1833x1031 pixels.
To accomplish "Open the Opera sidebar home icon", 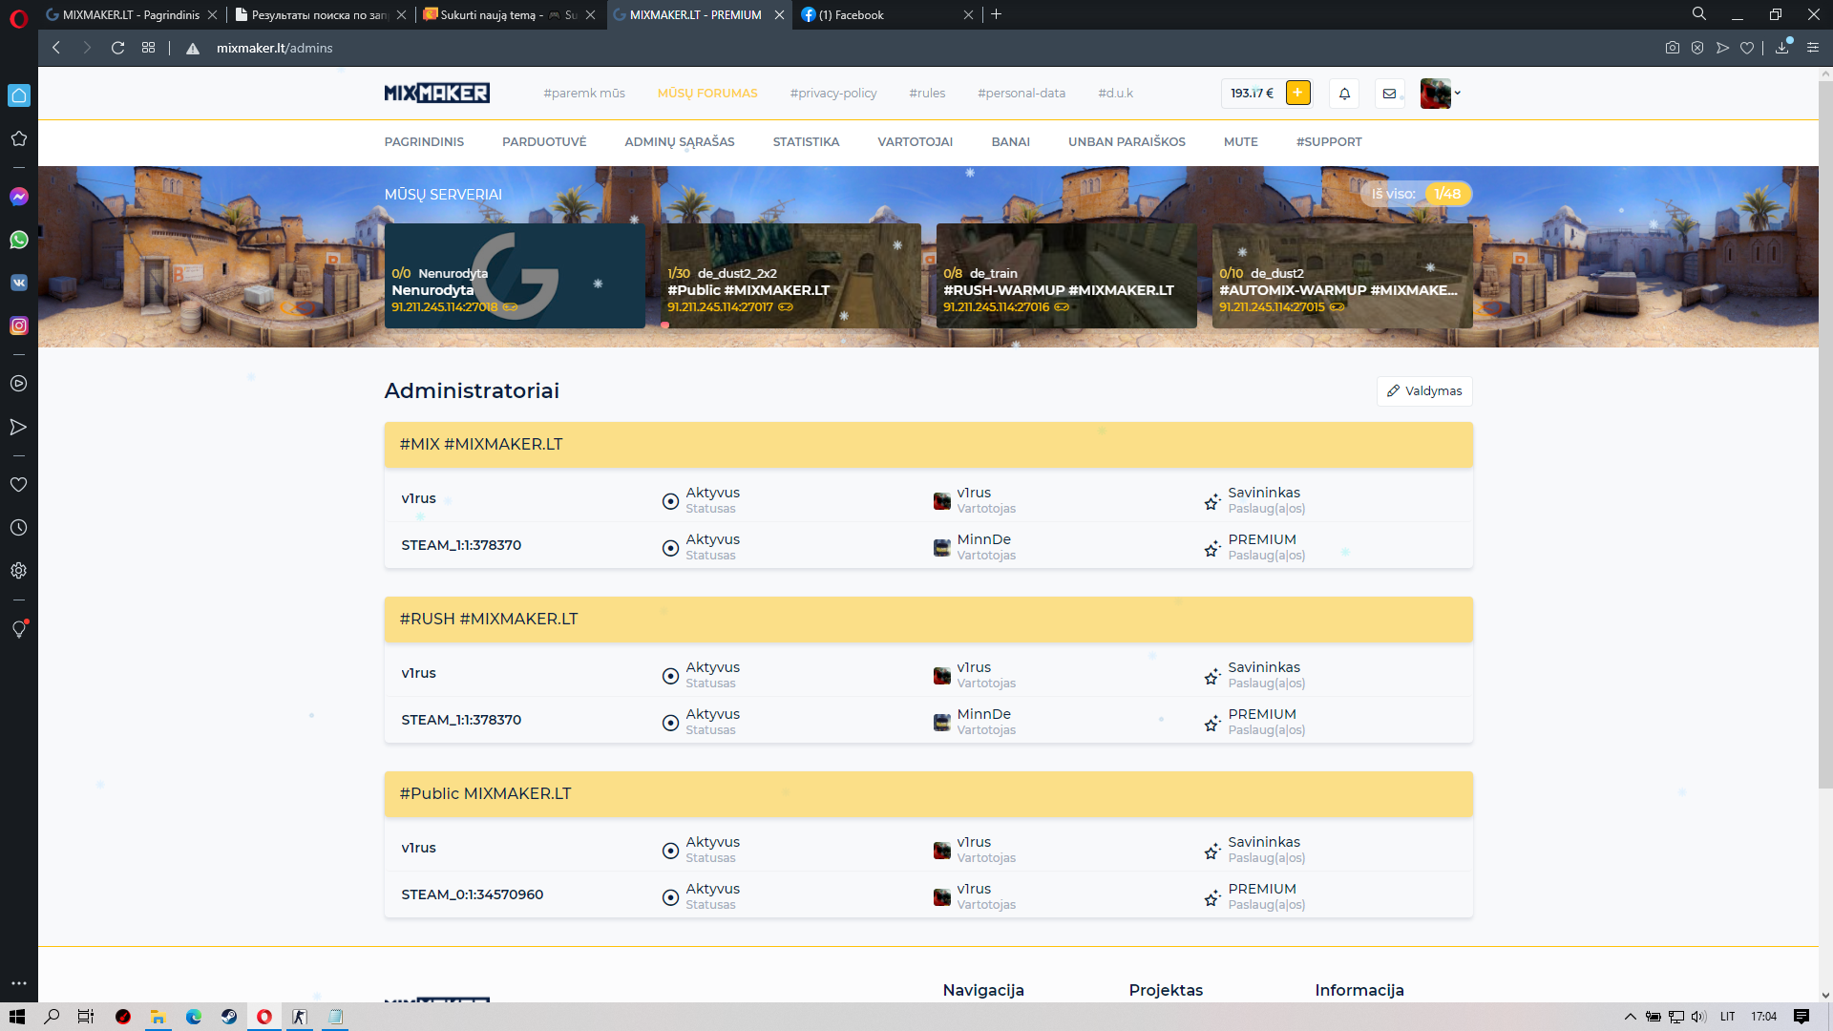I will (x=19, y=95).
